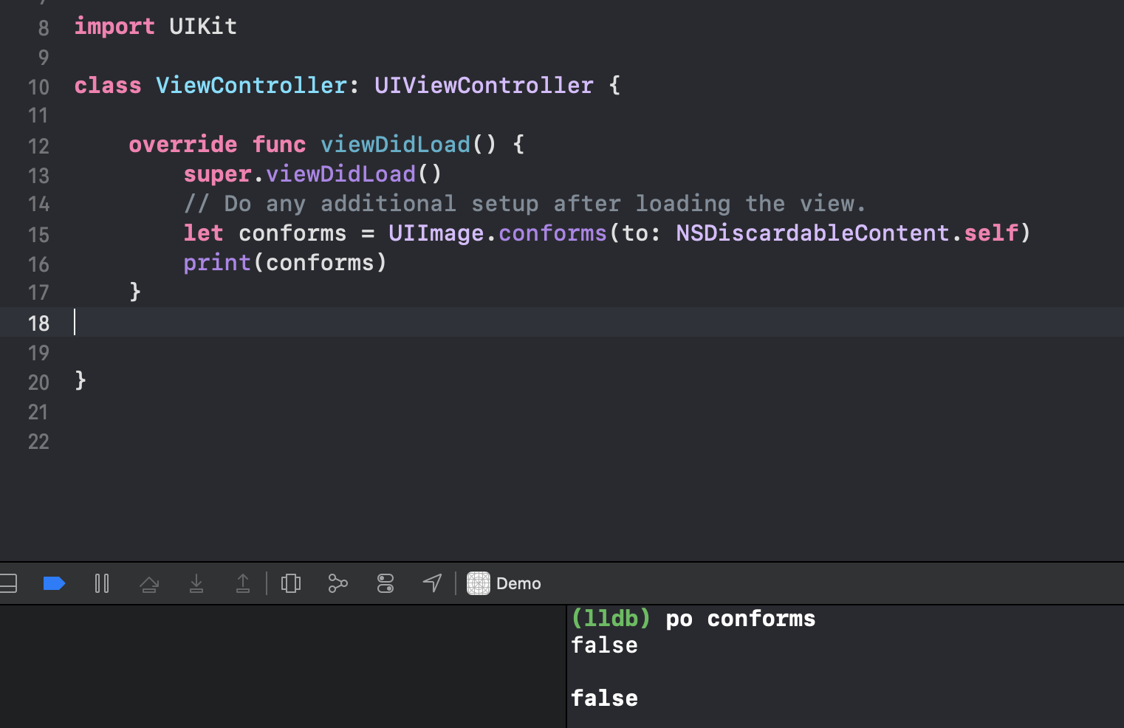
Task: Click the false output in the console
Action: coord(603,645)
